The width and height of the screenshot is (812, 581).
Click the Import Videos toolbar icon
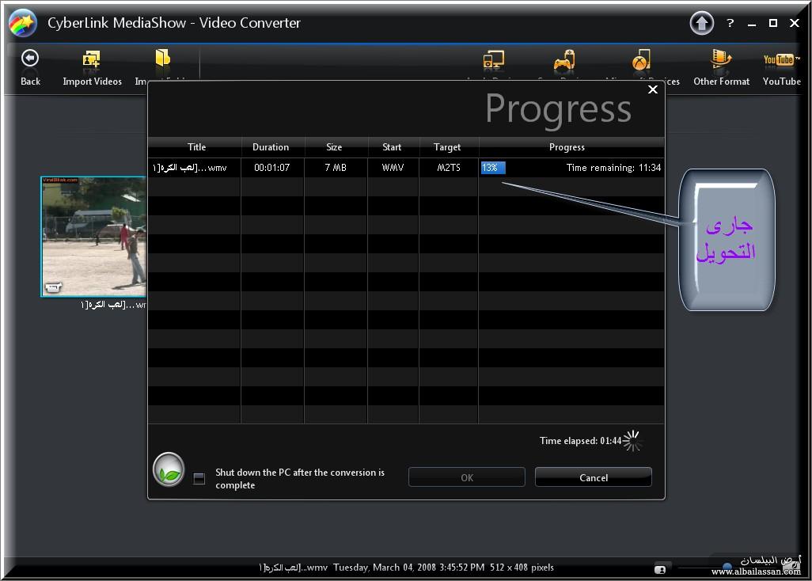(92, 59)
